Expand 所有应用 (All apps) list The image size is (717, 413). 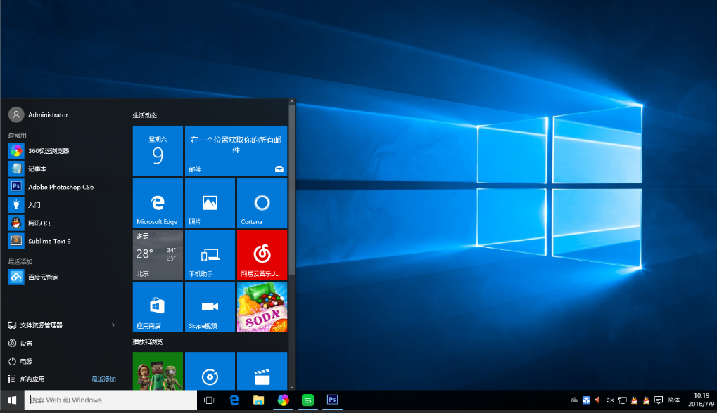coord(32,379)
